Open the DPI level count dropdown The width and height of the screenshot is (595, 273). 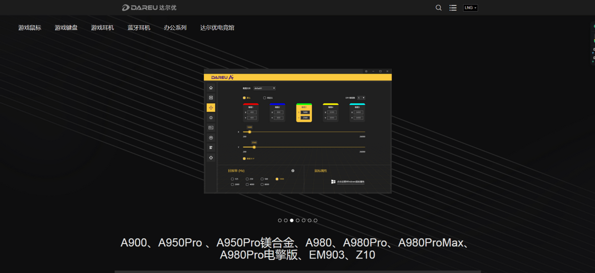pyautogui.click(x=361, y=98)
